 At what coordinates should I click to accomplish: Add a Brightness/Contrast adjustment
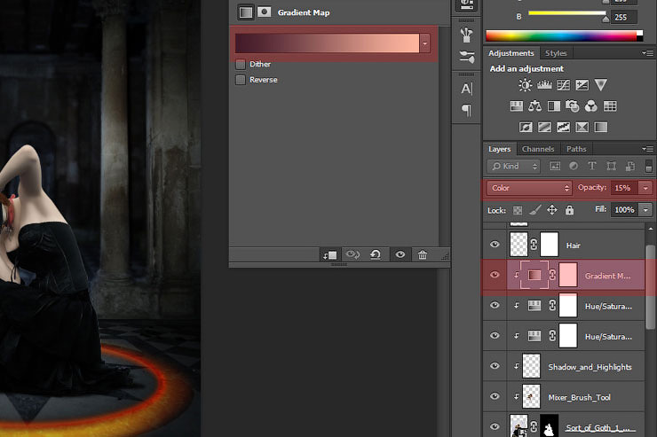525,86
